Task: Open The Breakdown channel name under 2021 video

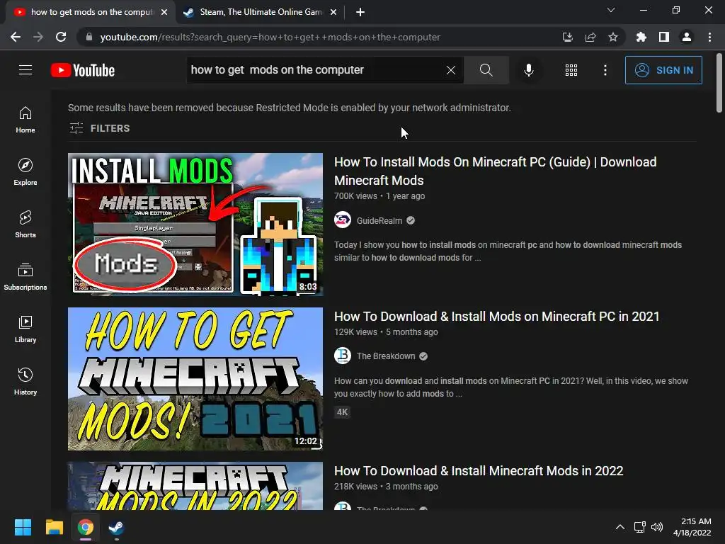Action: click(386, 356)
